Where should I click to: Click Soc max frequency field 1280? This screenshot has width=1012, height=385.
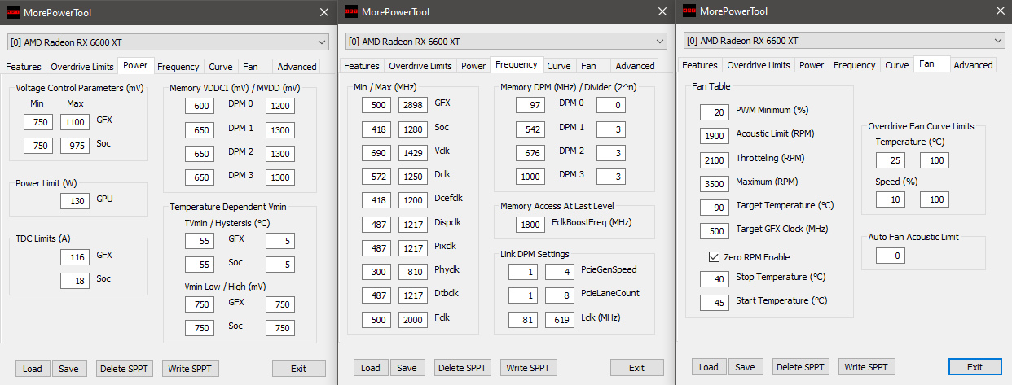(413, 129)
